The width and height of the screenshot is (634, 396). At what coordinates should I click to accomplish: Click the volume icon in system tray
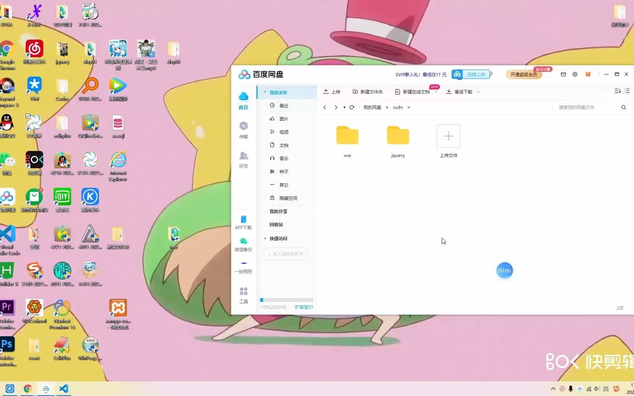597,389
